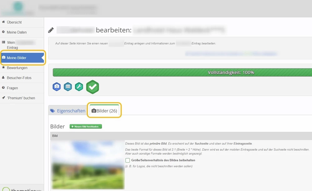Open the 'Premium' buchen page

[19, 98]
